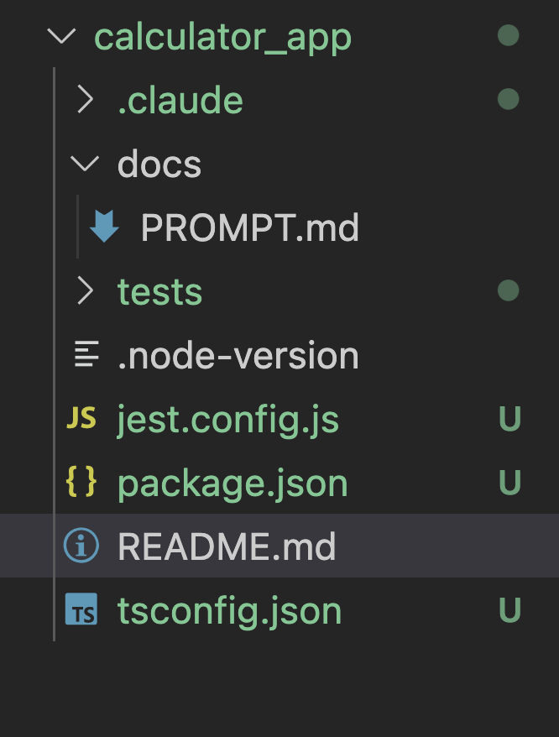This screenshot has width=559, height=737.
Task: Click the curly braces icon for package.json
Action: point(81,482)
